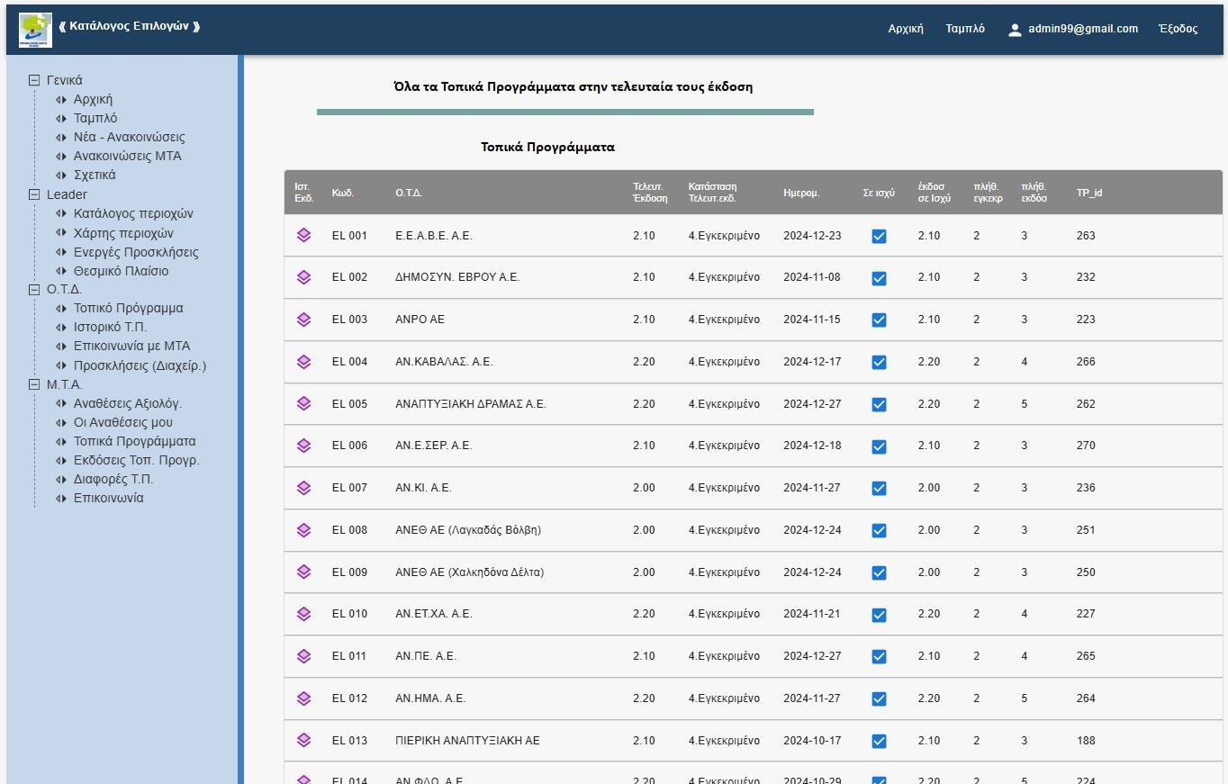Toggle the Σε ισχύ checkbox for EL 002
This screenshot has height=784, width=1228.
[x=879, y=278]
